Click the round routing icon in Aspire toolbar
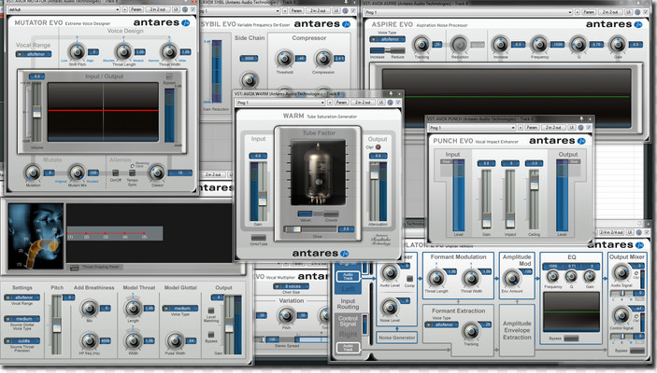 click(x=638, y=12)
